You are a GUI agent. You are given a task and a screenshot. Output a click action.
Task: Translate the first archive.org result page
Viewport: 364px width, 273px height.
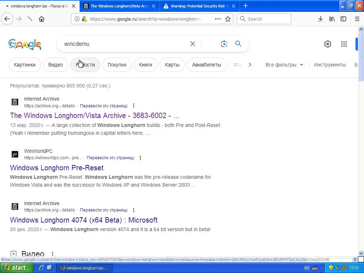[104, 106]
